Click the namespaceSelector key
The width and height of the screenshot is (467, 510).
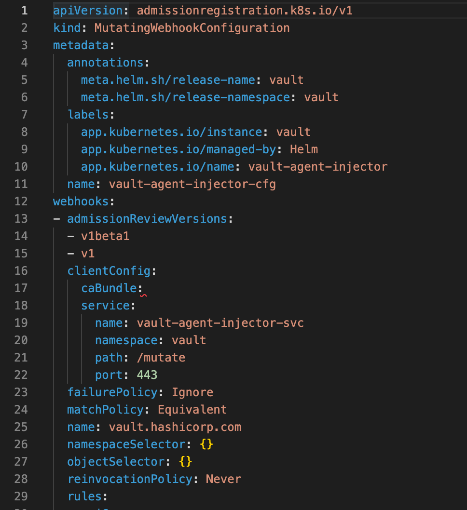coord(126,444)
